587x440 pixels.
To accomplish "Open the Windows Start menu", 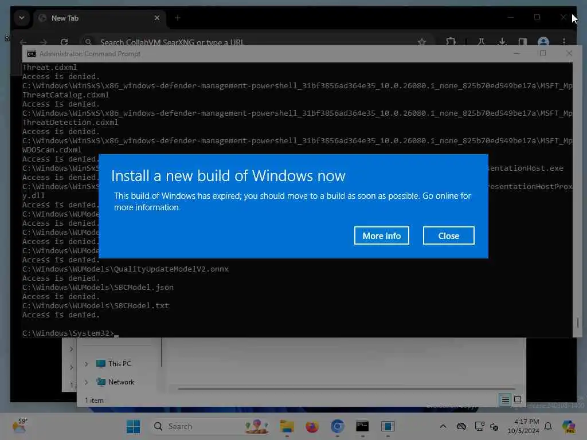I will (x=133, y=426).
